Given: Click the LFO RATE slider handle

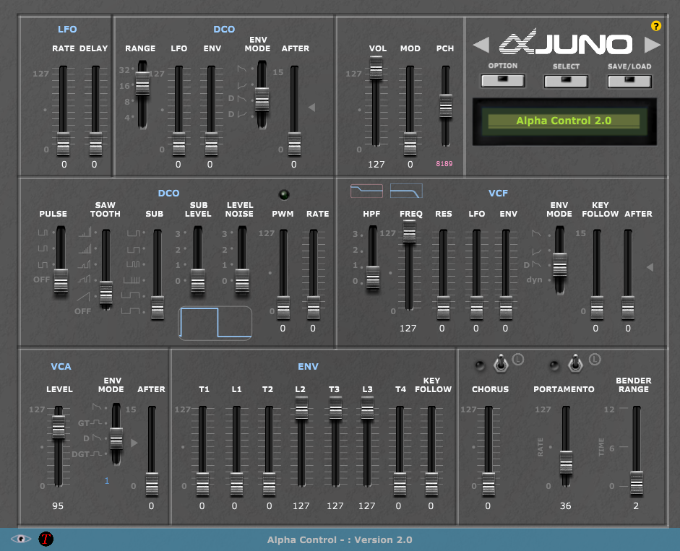Looking at the screenshot, I should coord(64,144).
